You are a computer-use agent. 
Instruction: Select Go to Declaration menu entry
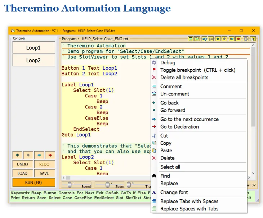tap(199, 126)
